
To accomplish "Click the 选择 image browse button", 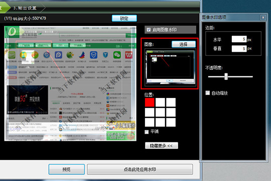I will (x=184, y=44).
